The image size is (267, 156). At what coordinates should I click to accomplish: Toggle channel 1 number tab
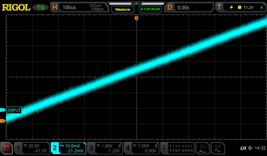click(x=19, y=148)
